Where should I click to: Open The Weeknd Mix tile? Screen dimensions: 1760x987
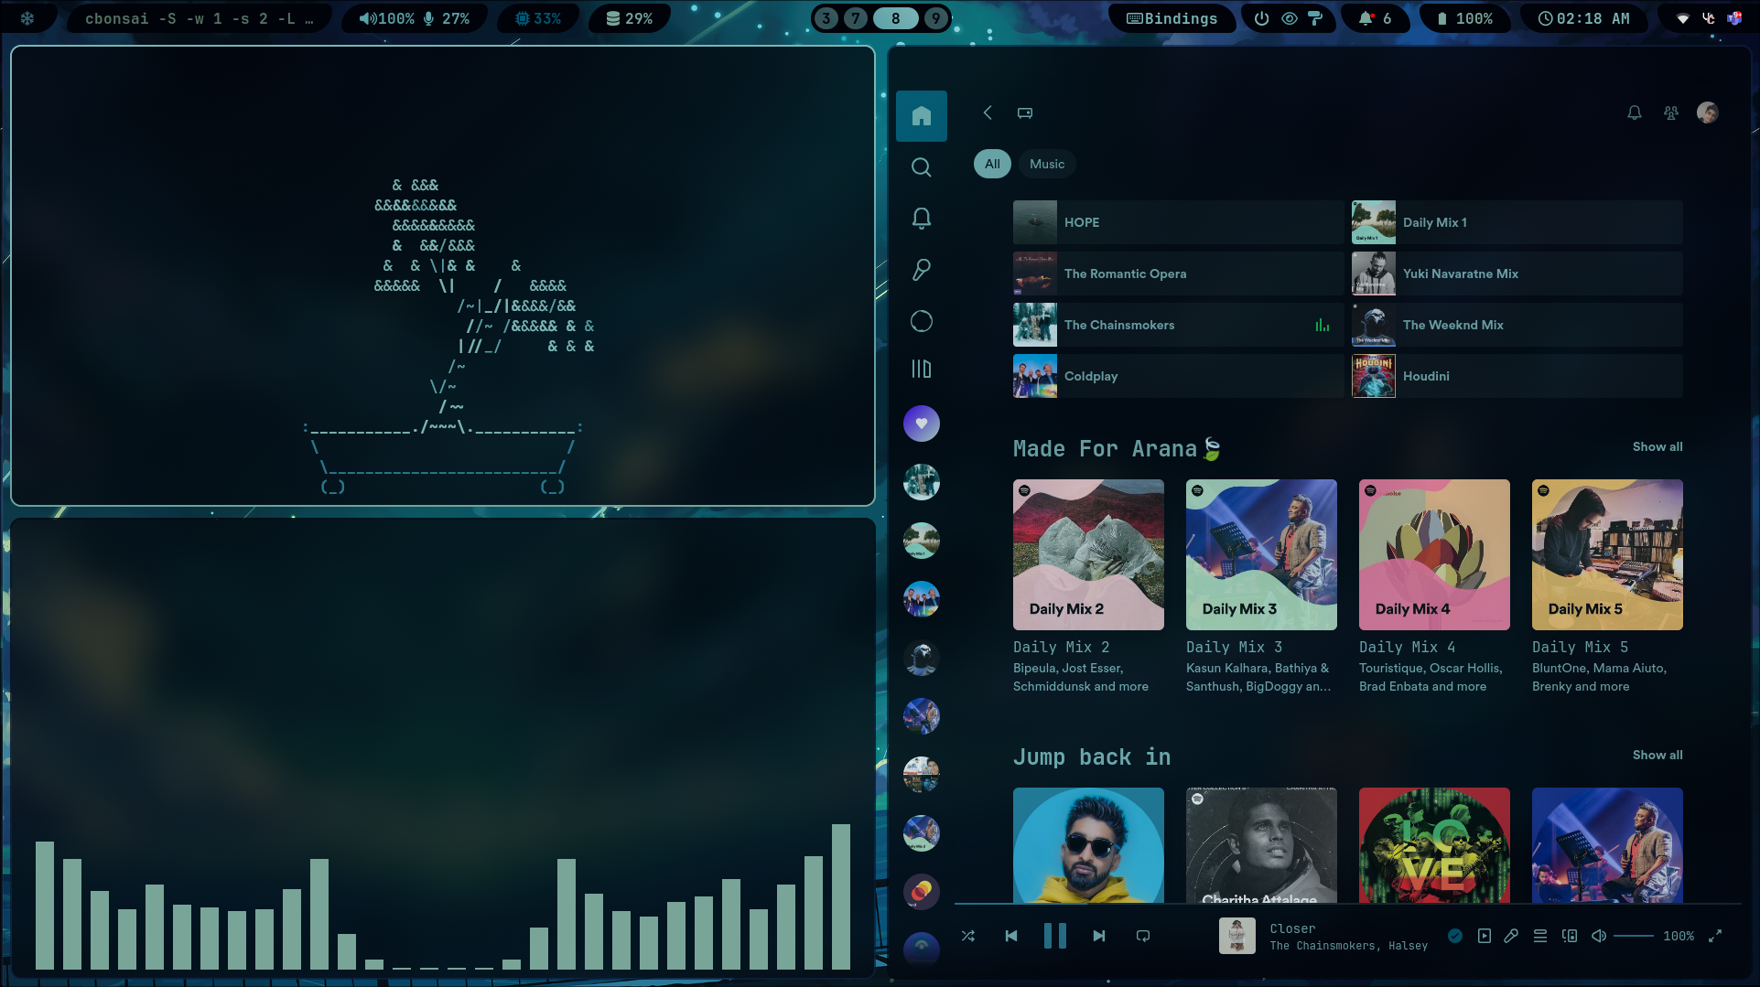tap(1517, 325)
